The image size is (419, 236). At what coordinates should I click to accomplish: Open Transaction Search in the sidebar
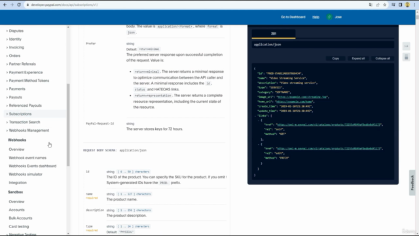pyautogui.click(x=24, y=122)
